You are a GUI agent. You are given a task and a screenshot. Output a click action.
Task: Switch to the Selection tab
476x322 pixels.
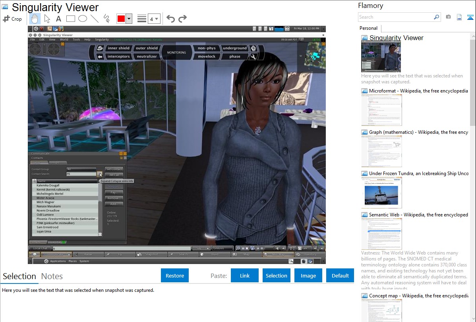(19, 276)
